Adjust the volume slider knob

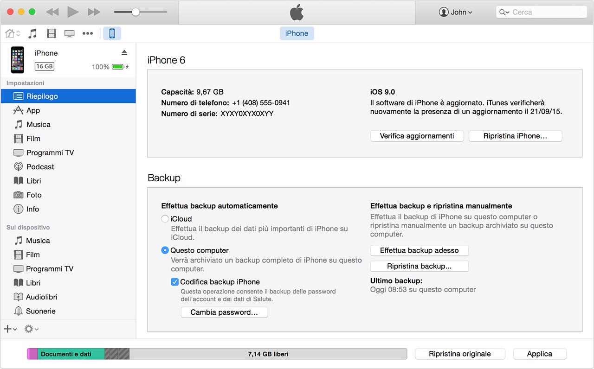click(x=136, y=12)
